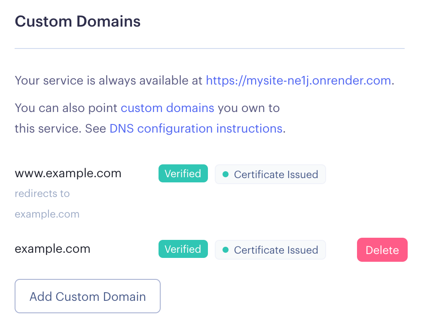Open the mysite-ne1j.onrender.com service link

tap(298, 80)
